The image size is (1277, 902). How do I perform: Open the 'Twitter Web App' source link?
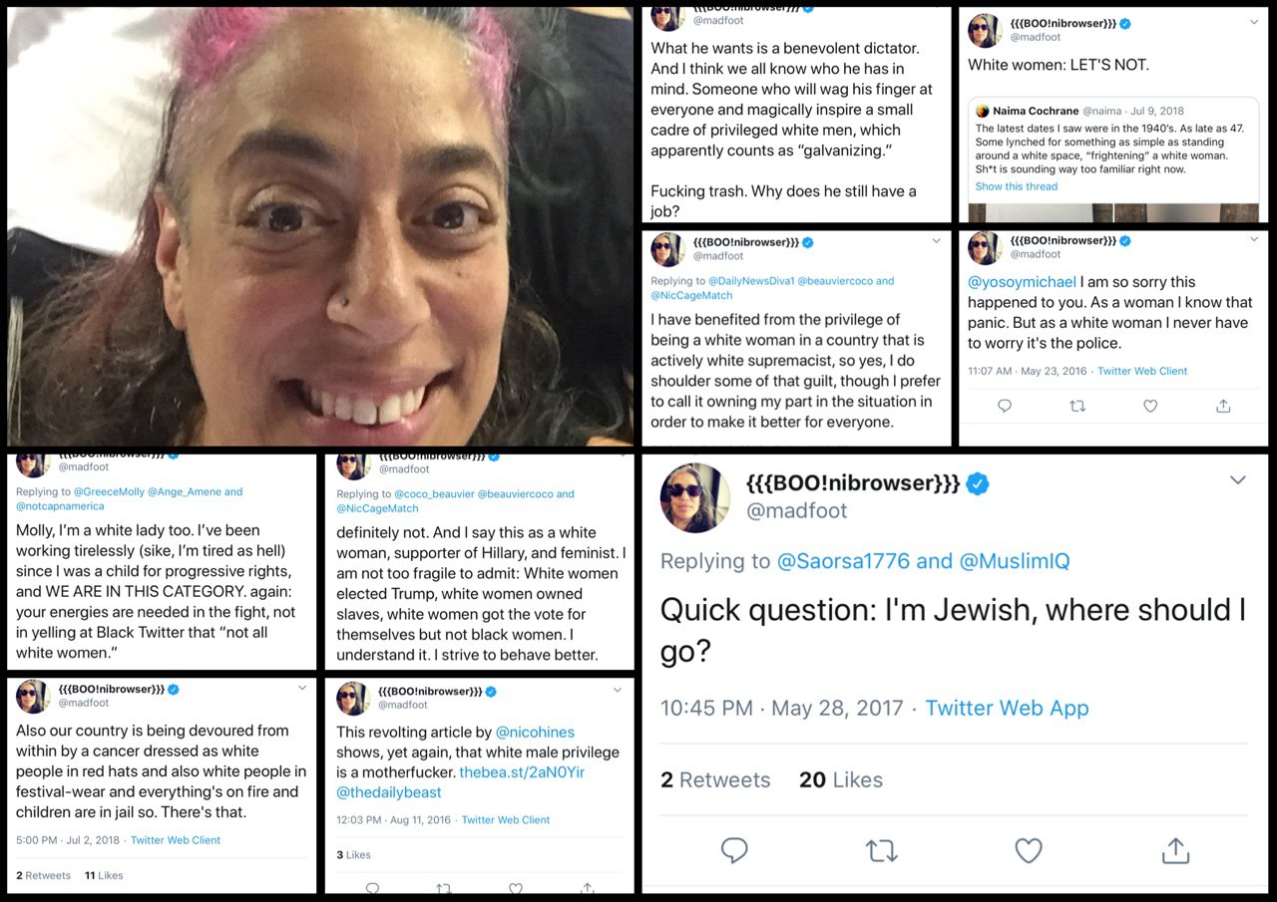point(1007,709)
